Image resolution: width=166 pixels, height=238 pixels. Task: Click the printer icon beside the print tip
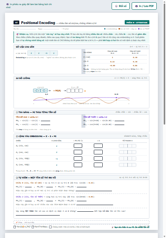pyautogui.click(x=7, y=4)
